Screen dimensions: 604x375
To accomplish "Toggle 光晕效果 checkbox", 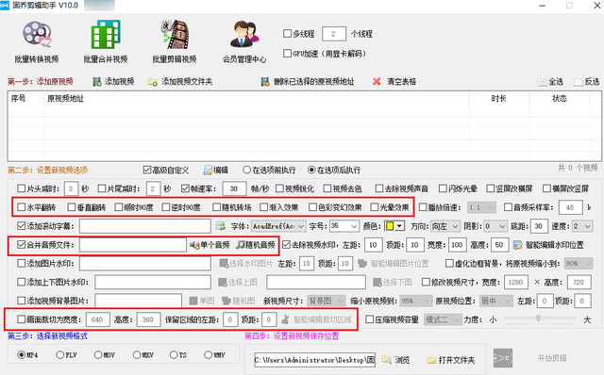I will pos(375,207).
